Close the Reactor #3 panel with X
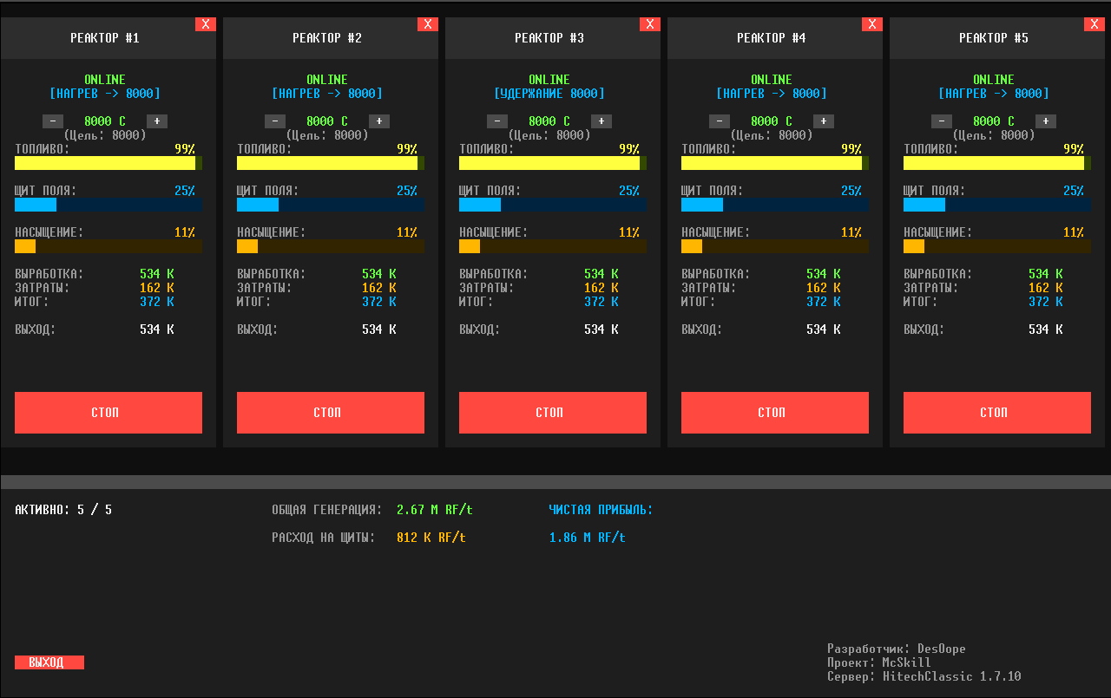Screen dimensions: 1111x698 click(x=650, y=24)
